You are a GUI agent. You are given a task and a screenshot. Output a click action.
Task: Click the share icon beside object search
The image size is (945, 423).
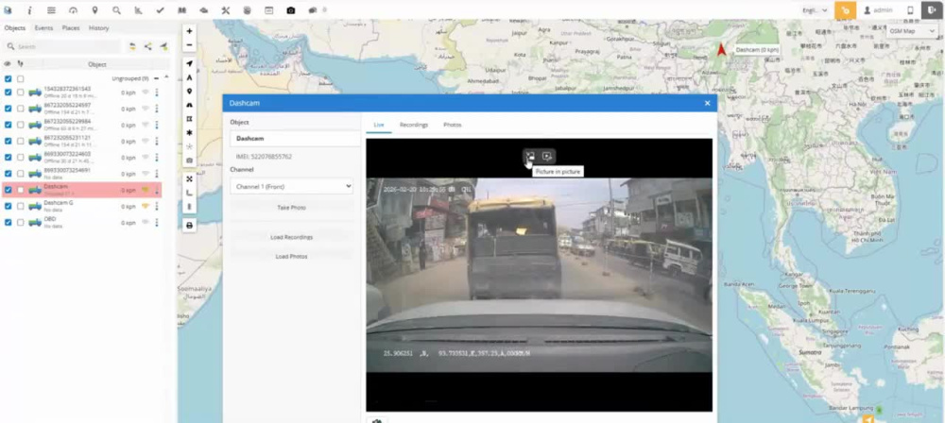(x=147, y=46)
